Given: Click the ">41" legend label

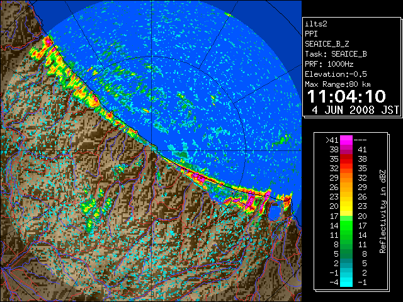Looking at the screenshot, I should click(x=332, y=140).
